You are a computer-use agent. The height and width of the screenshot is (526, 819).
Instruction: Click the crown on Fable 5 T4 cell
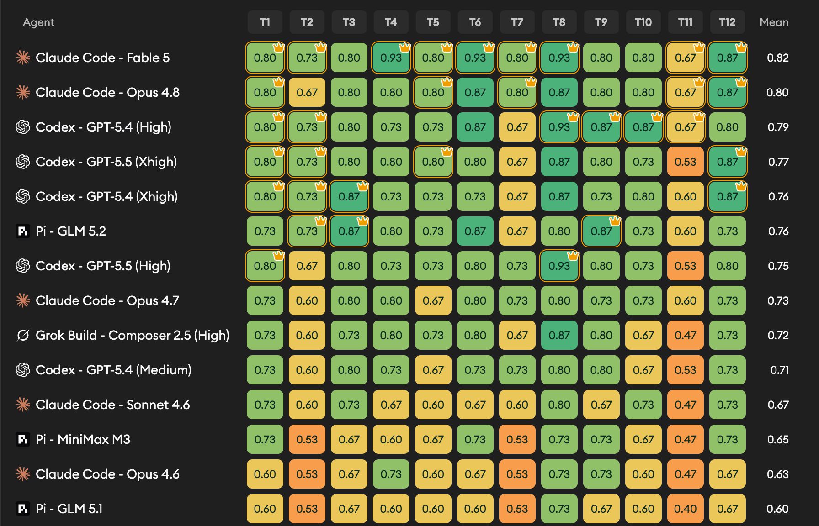tap(405, 47)
